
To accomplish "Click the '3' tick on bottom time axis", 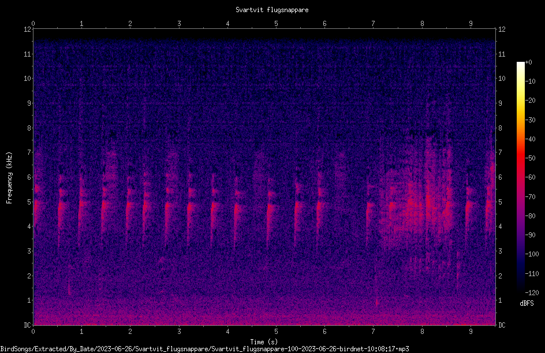I will tap(179, 332).
